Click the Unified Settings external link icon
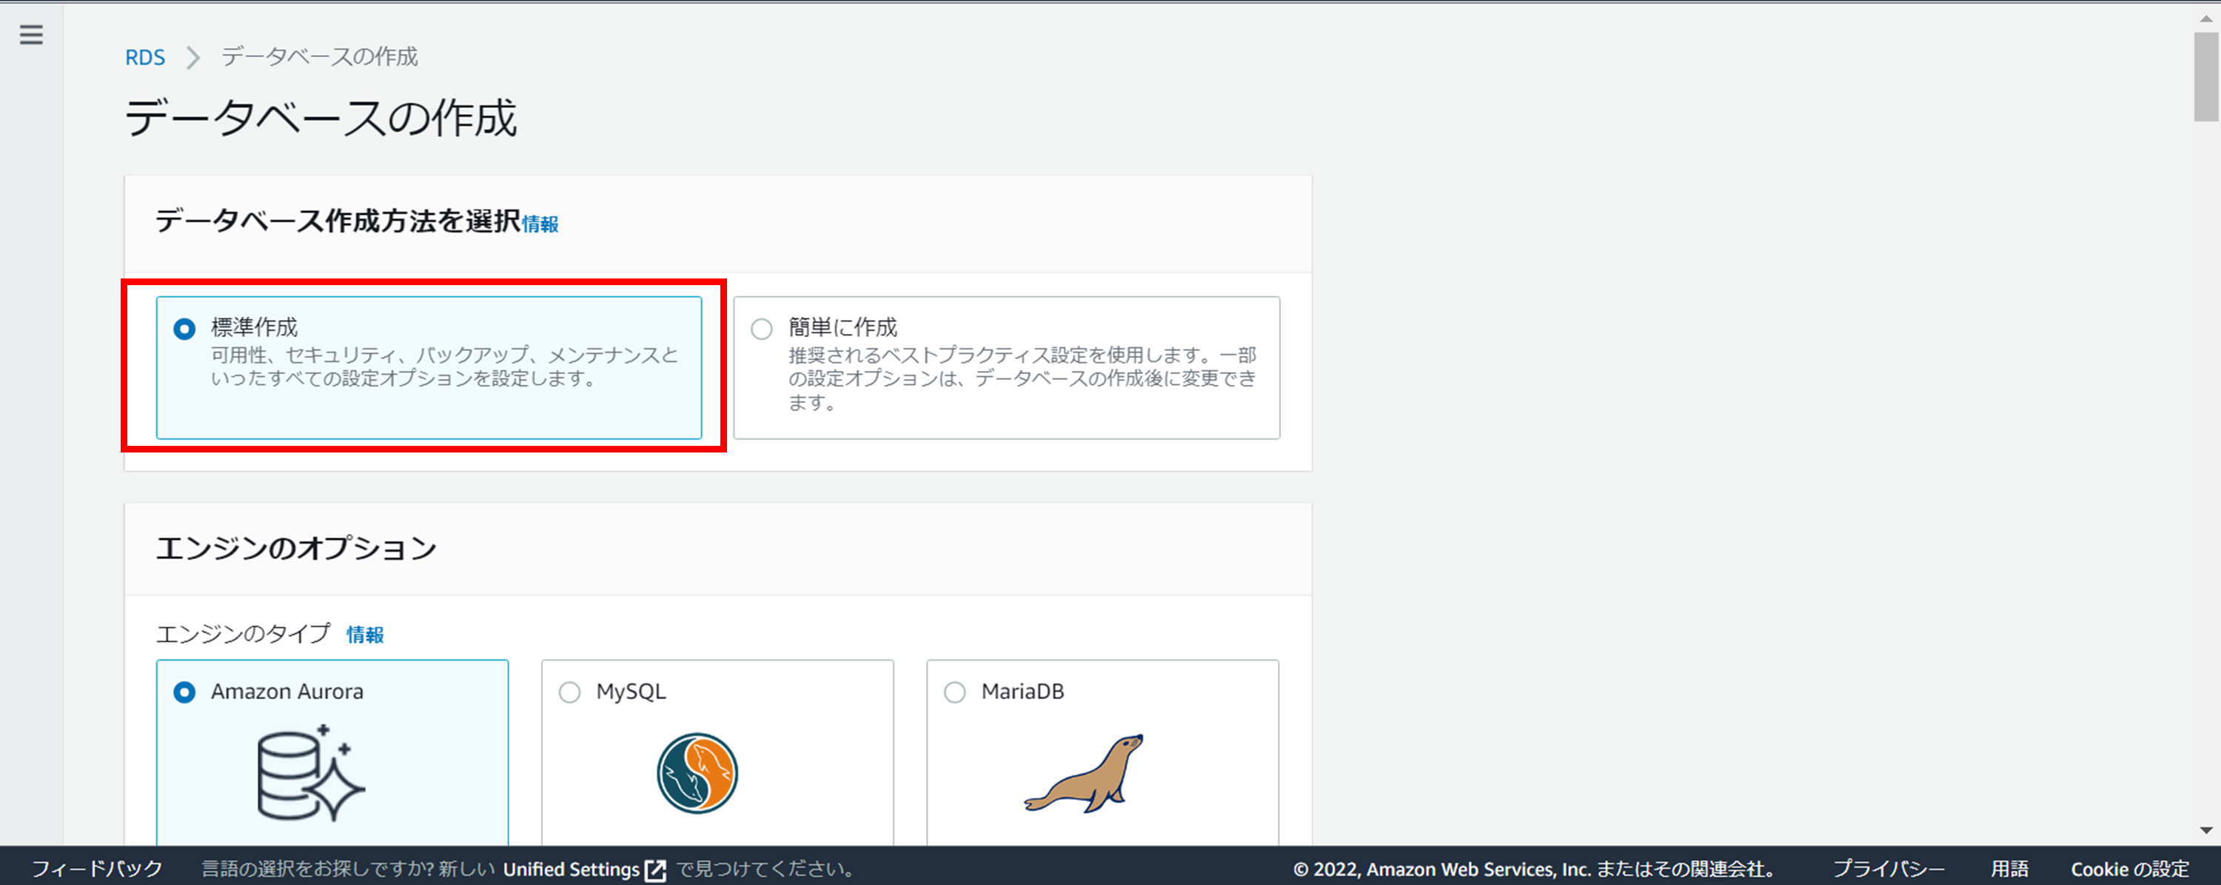Viewport: 2221px width, 885px height. click(656, 869)
